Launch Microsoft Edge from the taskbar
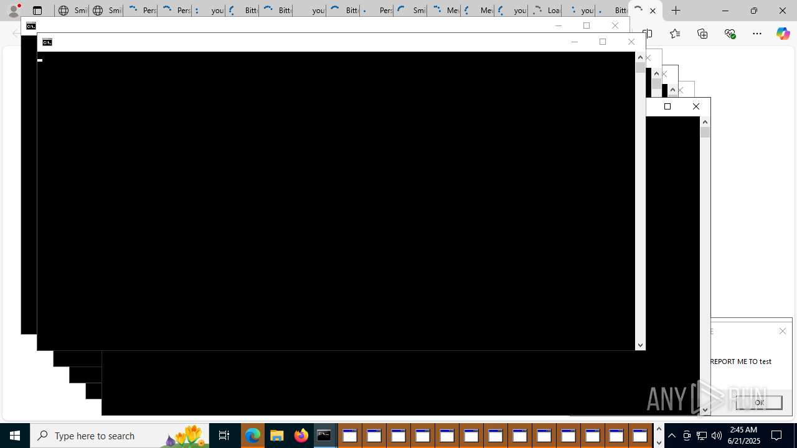The width and height of the screenshot is (797, 448). pyautogui.click(x=252, y=436)
